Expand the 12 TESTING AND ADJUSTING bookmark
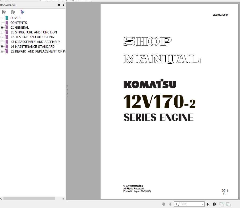240x208 pixels. [2, 37]
